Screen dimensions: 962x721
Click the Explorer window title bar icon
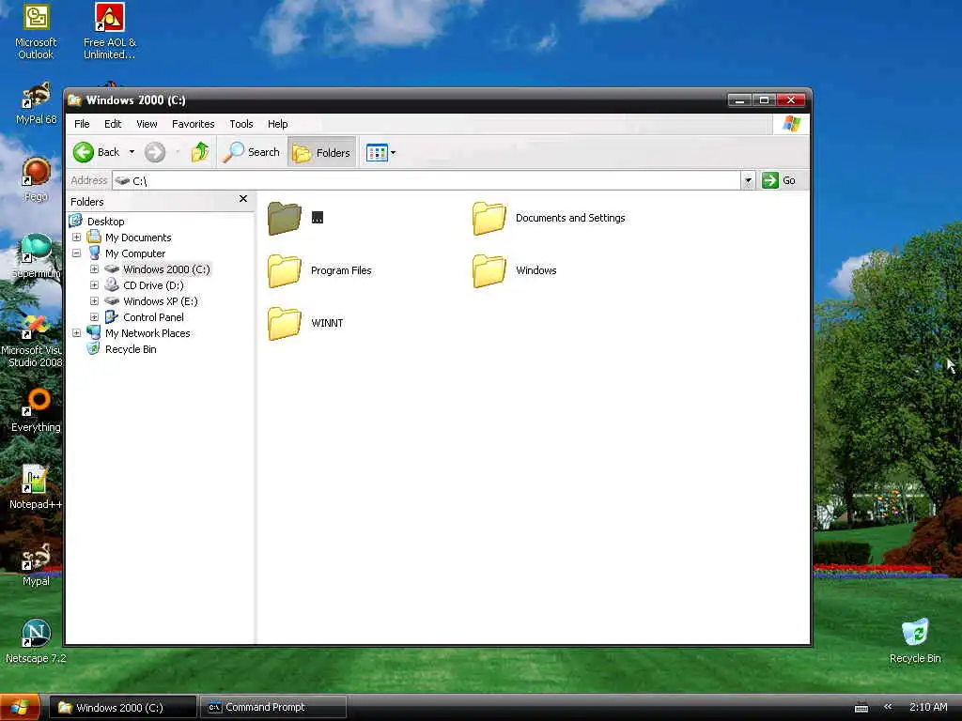pyautogui.click(x=75, y=100)
